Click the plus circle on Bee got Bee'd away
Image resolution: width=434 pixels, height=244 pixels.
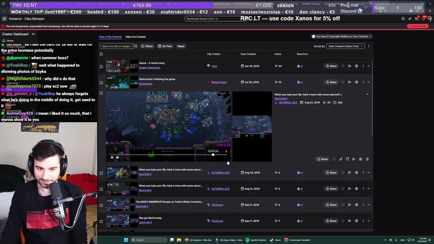[356, 221]
